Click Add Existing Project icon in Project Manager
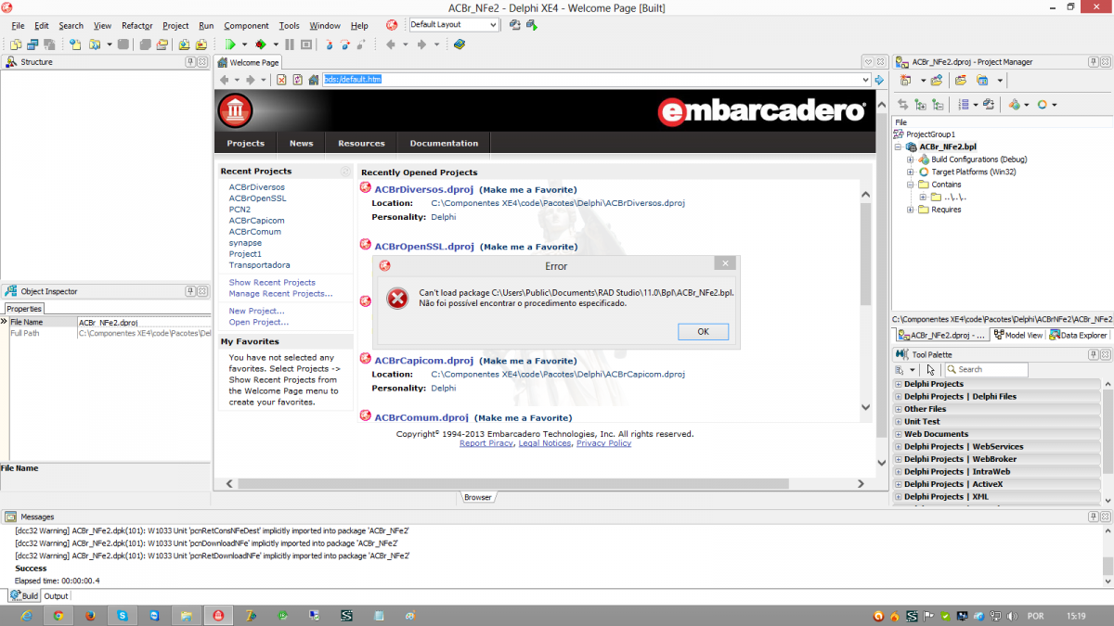 [937, 81]
